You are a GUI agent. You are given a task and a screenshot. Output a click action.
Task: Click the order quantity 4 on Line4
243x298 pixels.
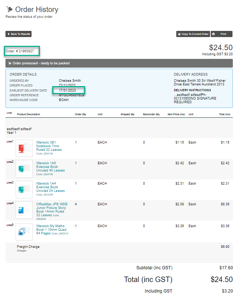click(76, 204)
